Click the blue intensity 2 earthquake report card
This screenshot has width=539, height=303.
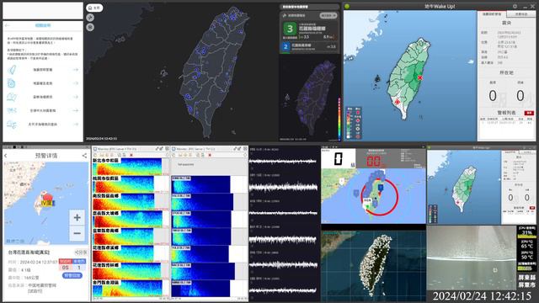tap(309, 46)
